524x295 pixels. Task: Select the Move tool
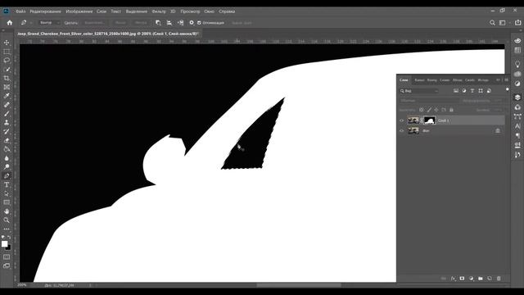(x=7, y=43)
